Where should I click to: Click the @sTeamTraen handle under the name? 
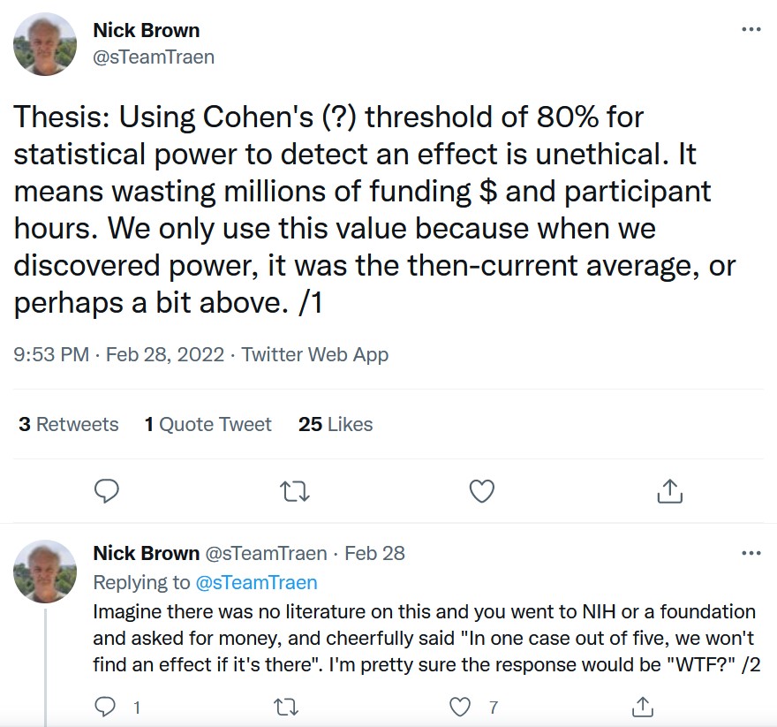click(x=154, y=57)
